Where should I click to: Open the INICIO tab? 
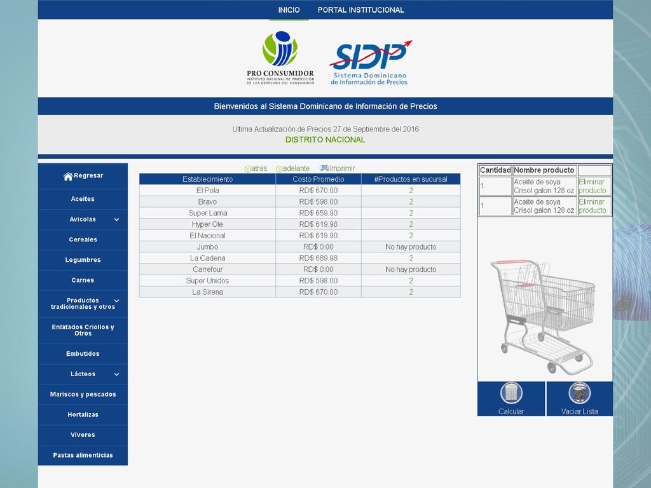tap(289, 10)
